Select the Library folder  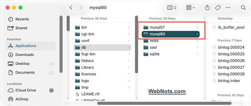(x=102, y=68)
